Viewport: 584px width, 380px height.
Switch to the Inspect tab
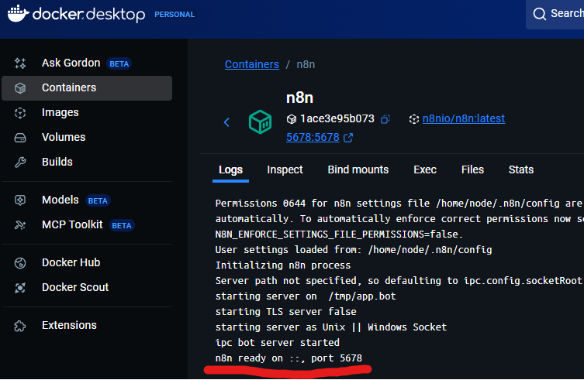click(x=285, y=169)
